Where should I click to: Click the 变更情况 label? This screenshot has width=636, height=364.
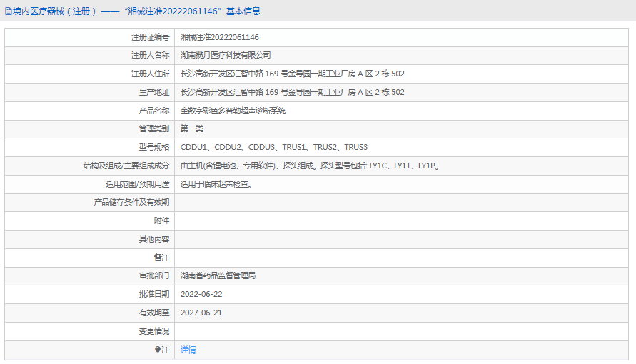154,332
